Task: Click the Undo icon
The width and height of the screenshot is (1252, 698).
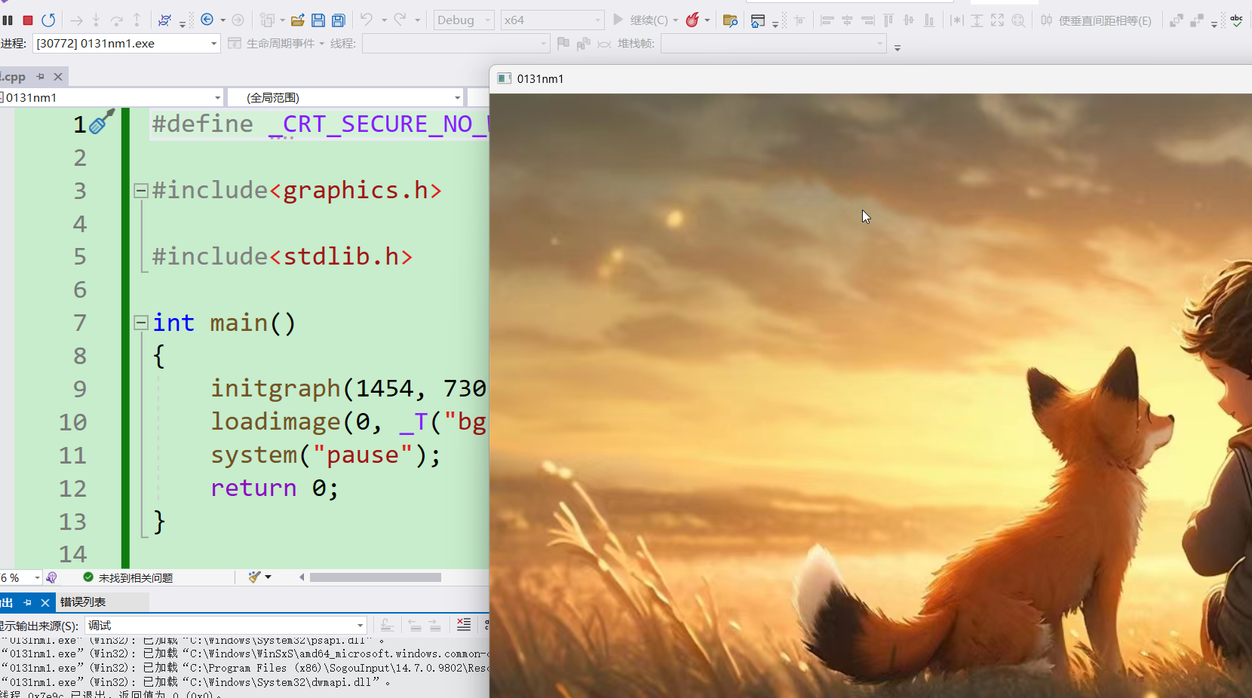Action: coord(367,20)
